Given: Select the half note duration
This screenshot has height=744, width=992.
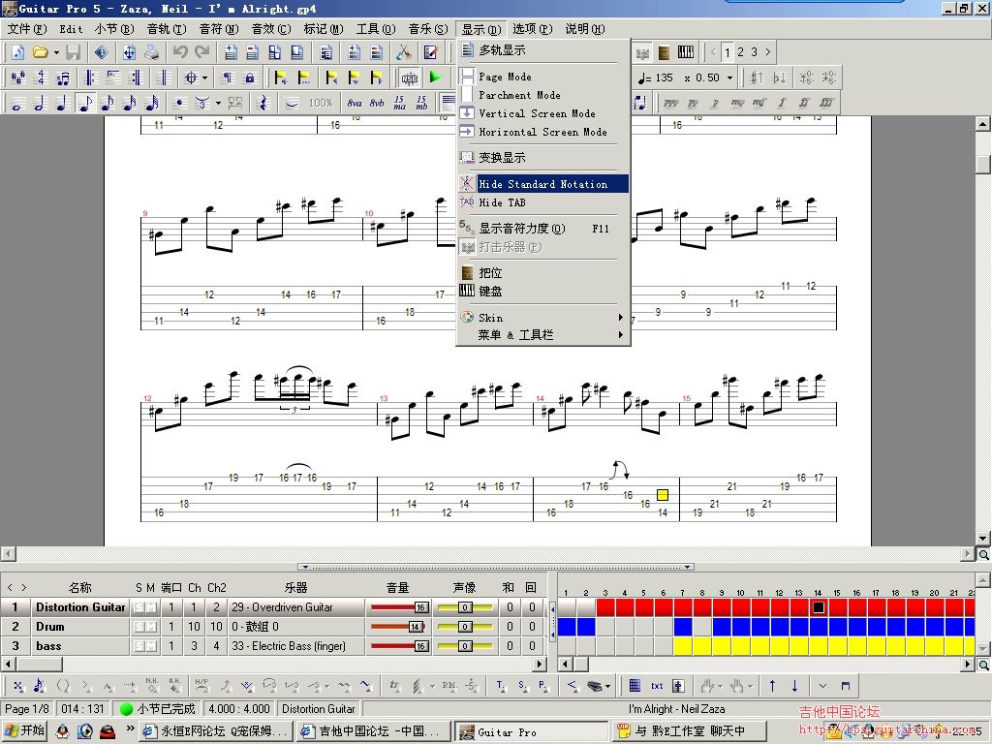Looking at the screenshot, I should [x=39, y=103].
